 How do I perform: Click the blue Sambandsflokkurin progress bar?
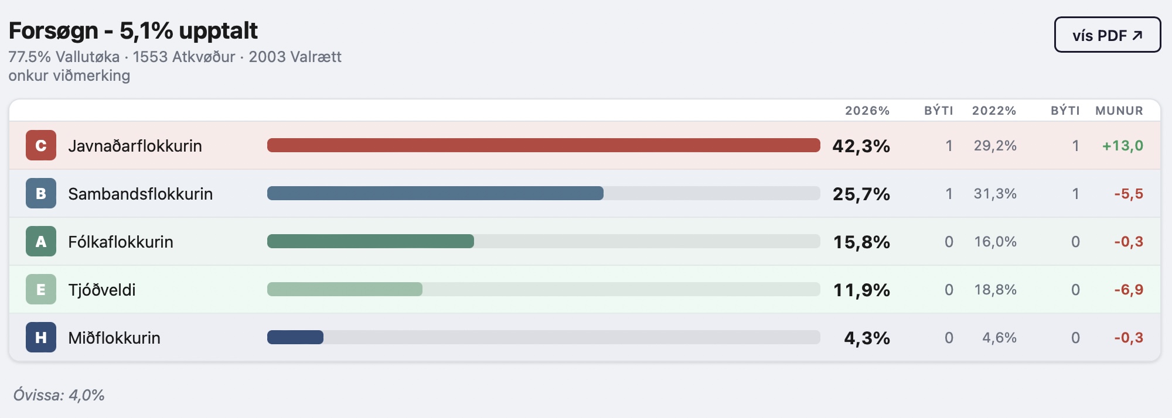435,194
